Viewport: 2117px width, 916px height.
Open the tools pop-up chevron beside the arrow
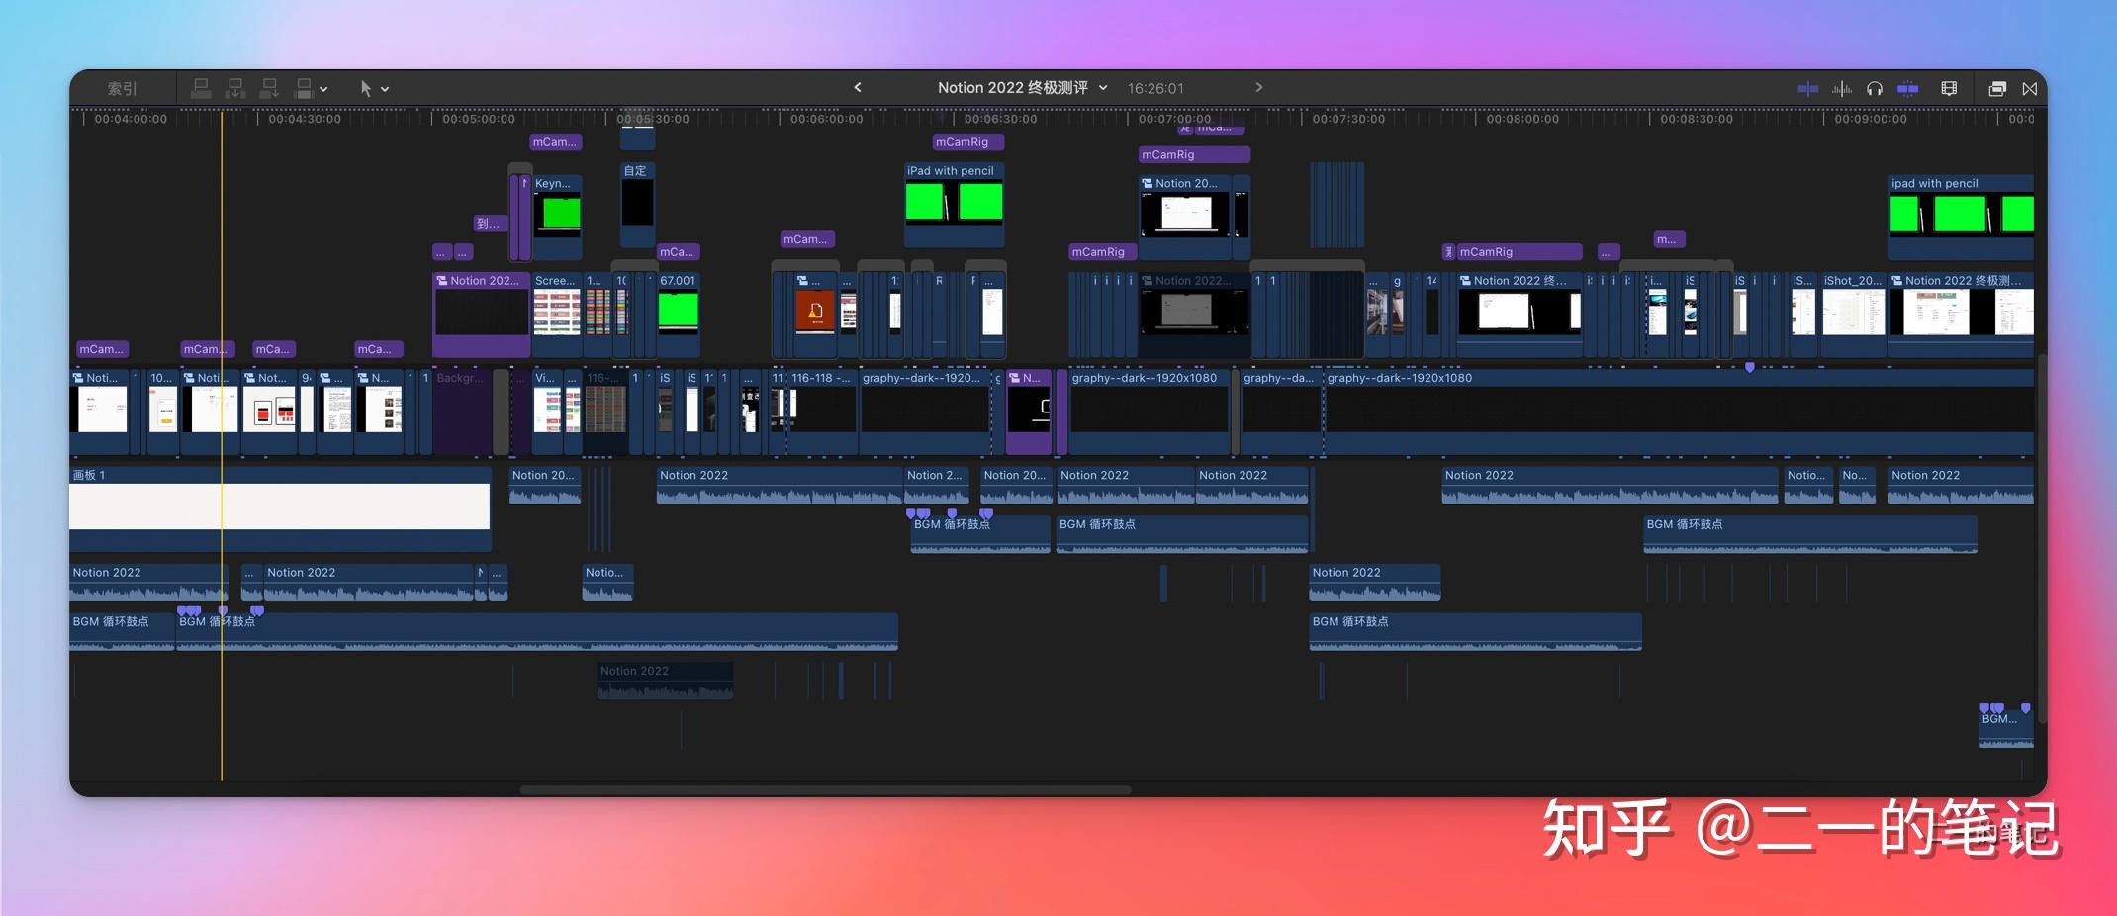[x=385, y=89]
